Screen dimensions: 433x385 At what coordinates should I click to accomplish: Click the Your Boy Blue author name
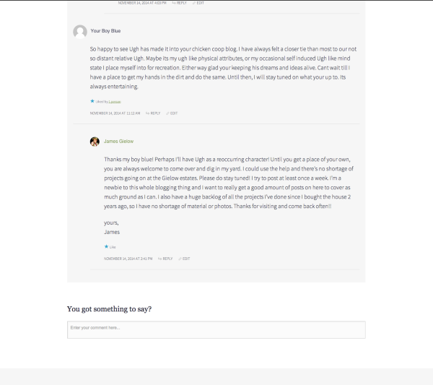click(105, 31)
